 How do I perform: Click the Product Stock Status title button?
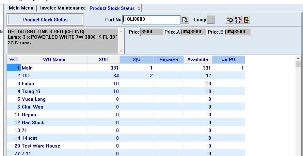pos(45,20)
